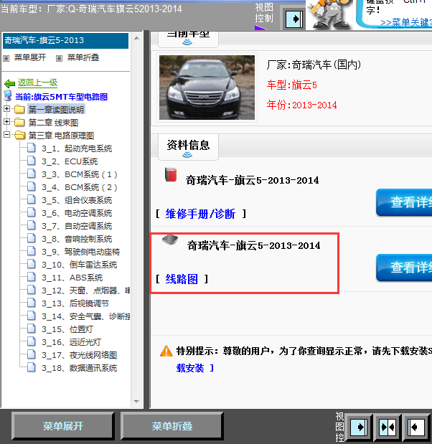This screenshot has width=432, height=444.
Task: Open the 资料信息 tab
Action: pos(188,147)
